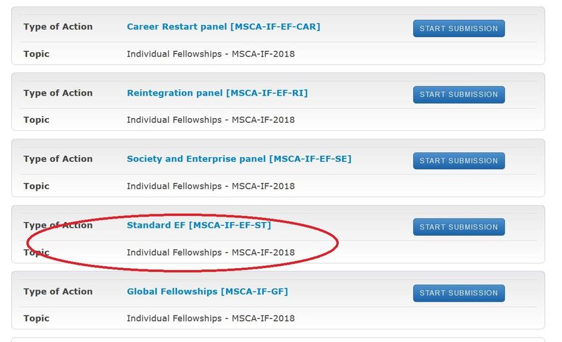Start submission for Society and Enterprise panel
Image resolution: width=562 pixels, height=342 pixels.
coord(459,160)
